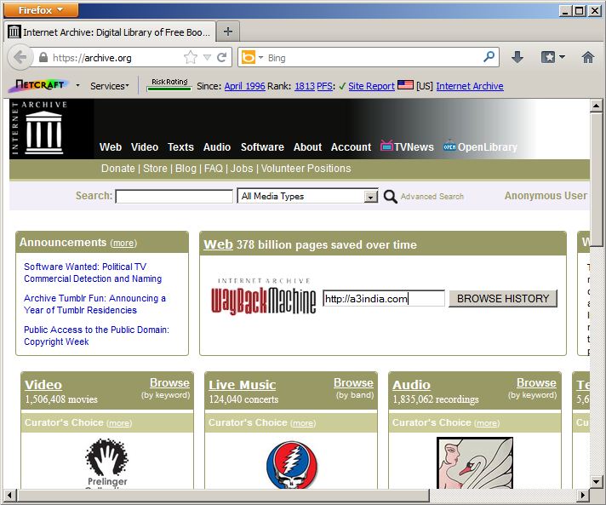Click the US flag icon in Netcraft toolbar
Viewport: 606px width, 505px height.
[405, 86]
